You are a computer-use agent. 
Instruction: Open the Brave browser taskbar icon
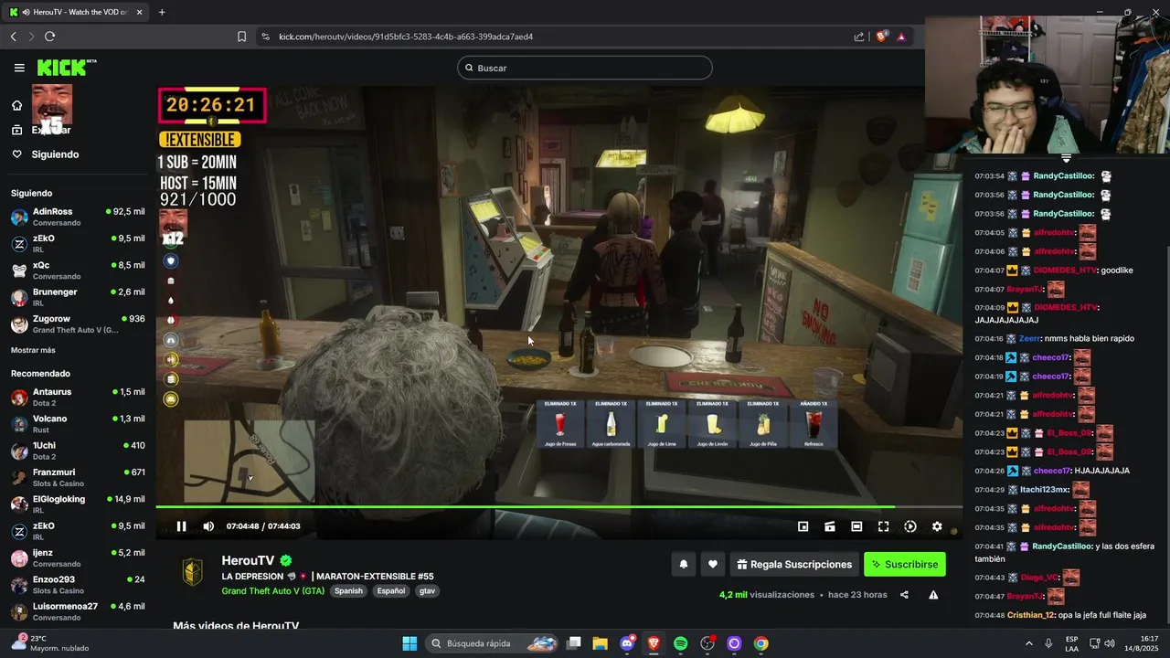(654, 643)
